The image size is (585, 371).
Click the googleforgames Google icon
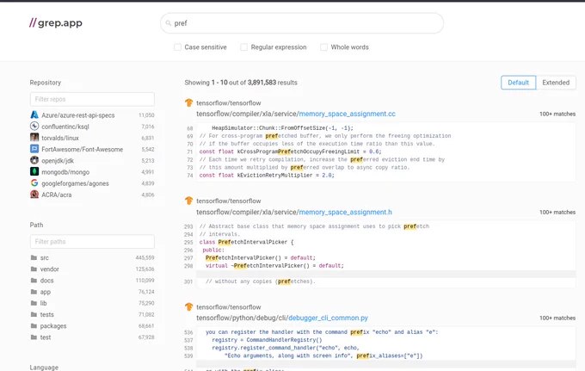34,183
